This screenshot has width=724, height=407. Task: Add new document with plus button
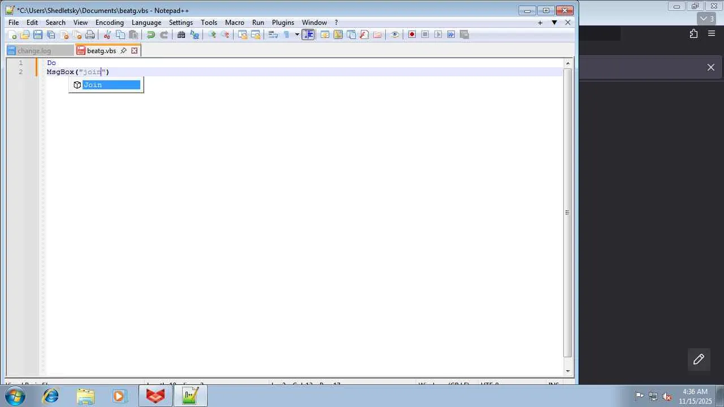pyautogui.click(x=540, y=23)
